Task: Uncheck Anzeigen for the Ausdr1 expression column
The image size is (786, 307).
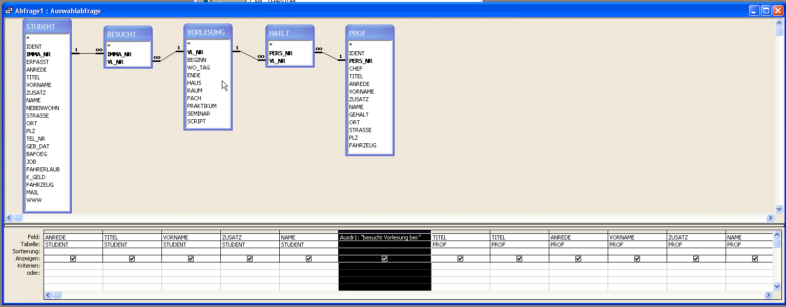Action: pyautogui.click(x=385, y=259)
